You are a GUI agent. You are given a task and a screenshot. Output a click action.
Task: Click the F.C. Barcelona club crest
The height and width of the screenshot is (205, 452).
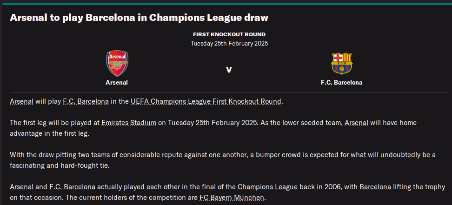pyautogui.click(x=341, y=64)
